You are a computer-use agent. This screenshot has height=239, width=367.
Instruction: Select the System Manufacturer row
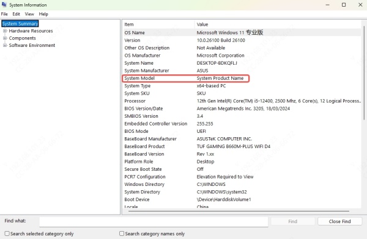242,71
